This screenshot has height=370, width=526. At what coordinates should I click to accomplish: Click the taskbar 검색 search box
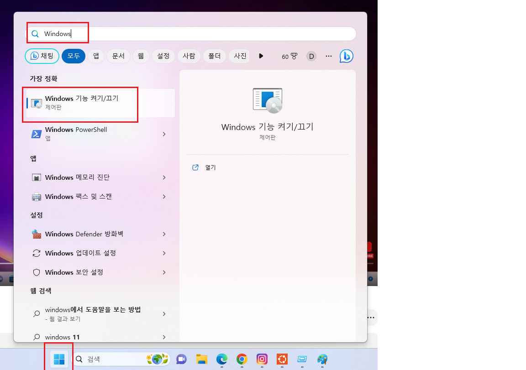[x=121, y=359]
